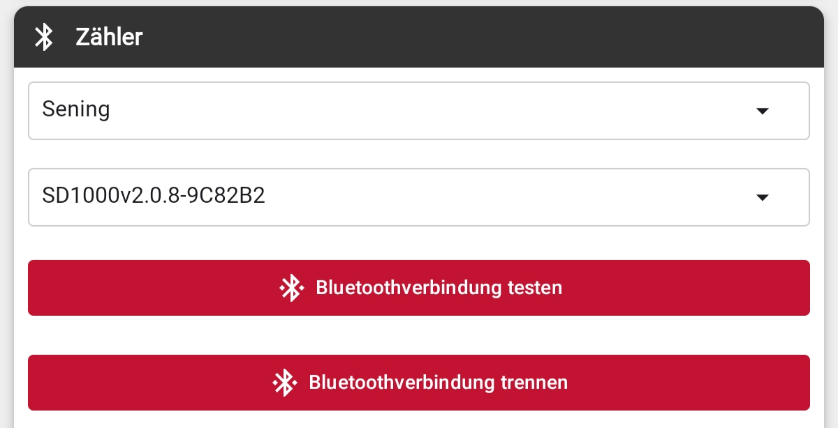Viewport: 838px width, 428px height.
Task: Click the dropdown arrow beside Sening
Action: point(763,110)
